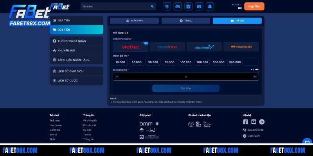Open Khuyến mãi footer link

[x=90, y=125]
